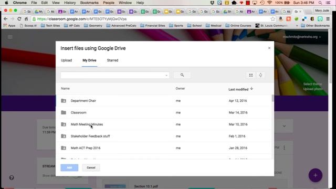Image resolution: width=336 pixels, height=189 pixels.
Task: Select the Math ACT Prep 2016 folder
Action: coord(164,148)
